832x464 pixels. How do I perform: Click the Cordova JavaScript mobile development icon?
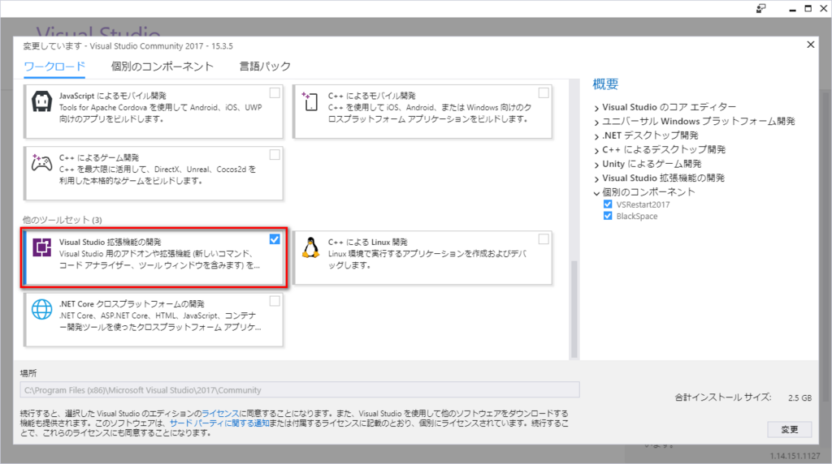(42, 101)
